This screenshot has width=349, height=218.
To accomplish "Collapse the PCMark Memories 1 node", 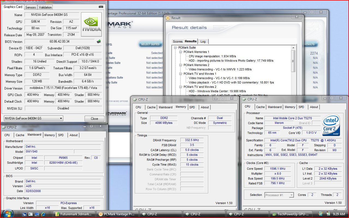I will point(181,52).
